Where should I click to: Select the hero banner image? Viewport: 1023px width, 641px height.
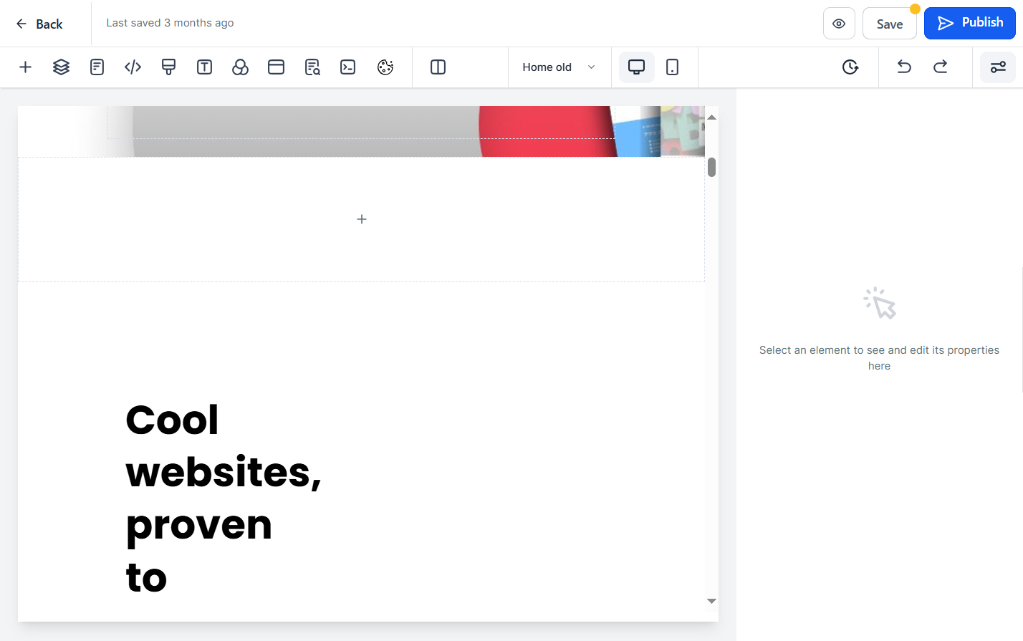click(x=361, y=131)
